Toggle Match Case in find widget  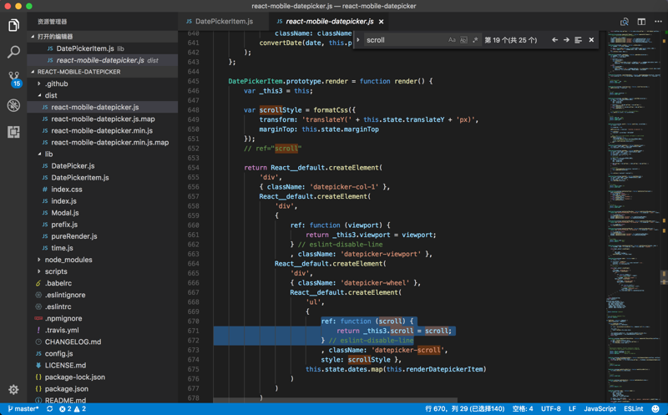(x=452, y=40)
